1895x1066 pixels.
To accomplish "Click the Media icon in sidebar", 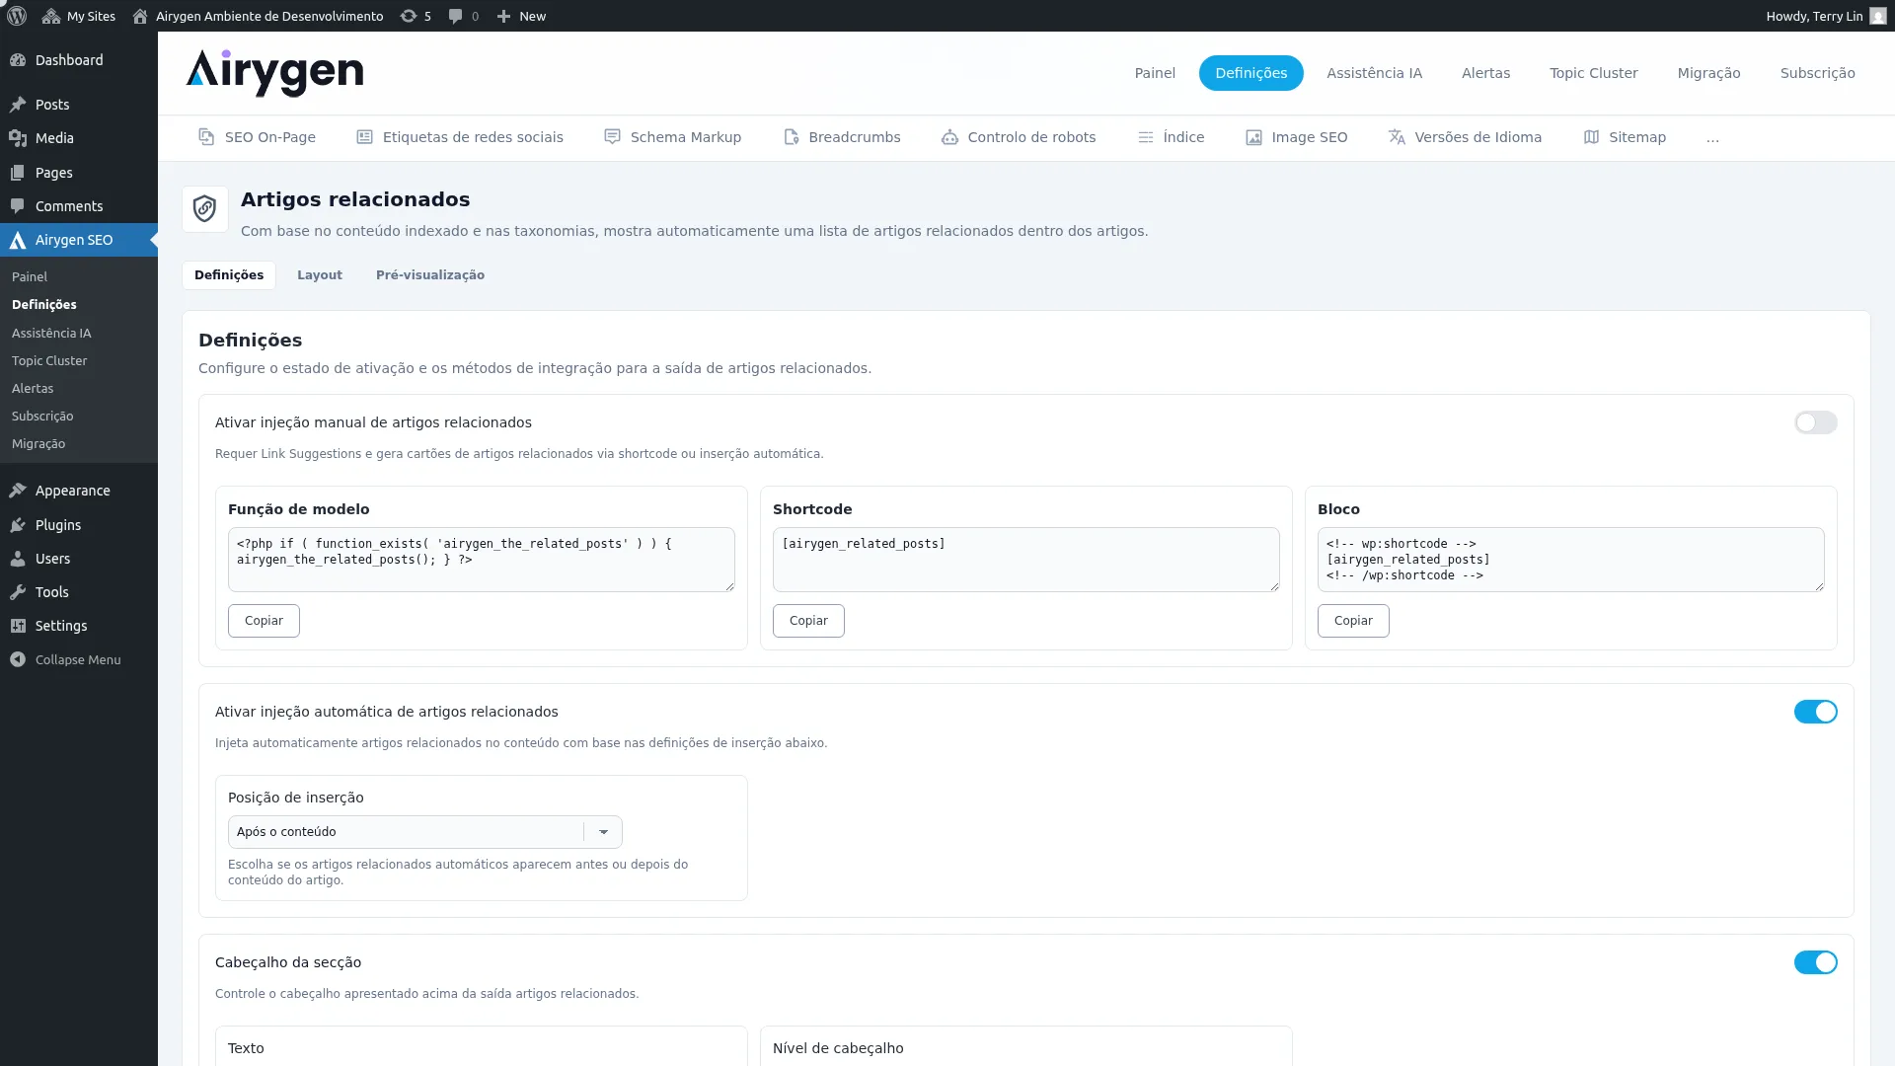I will [x=18, y=138].
